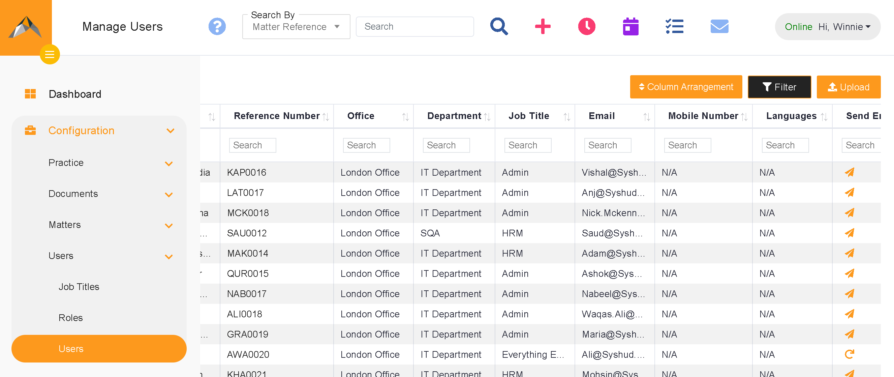The image size is (894, 377).
Task: Collapse the Configuration section chevron
Action: pos(170,131)
